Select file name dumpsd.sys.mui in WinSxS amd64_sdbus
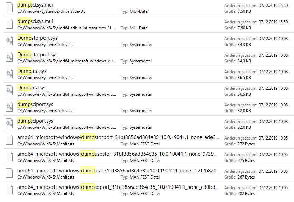The width and height of the screenshot is (294, 202). click(x=35, y=21)
